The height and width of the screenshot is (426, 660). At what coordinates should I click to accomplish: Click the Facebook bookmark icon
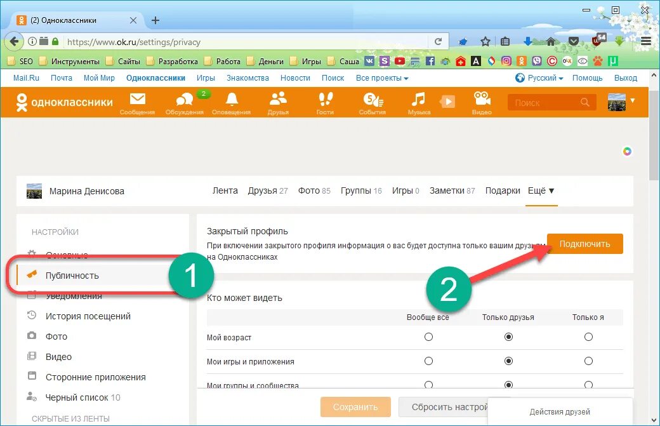pos(430,61)
